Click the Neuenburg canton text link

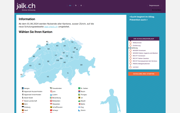[56, 98]
